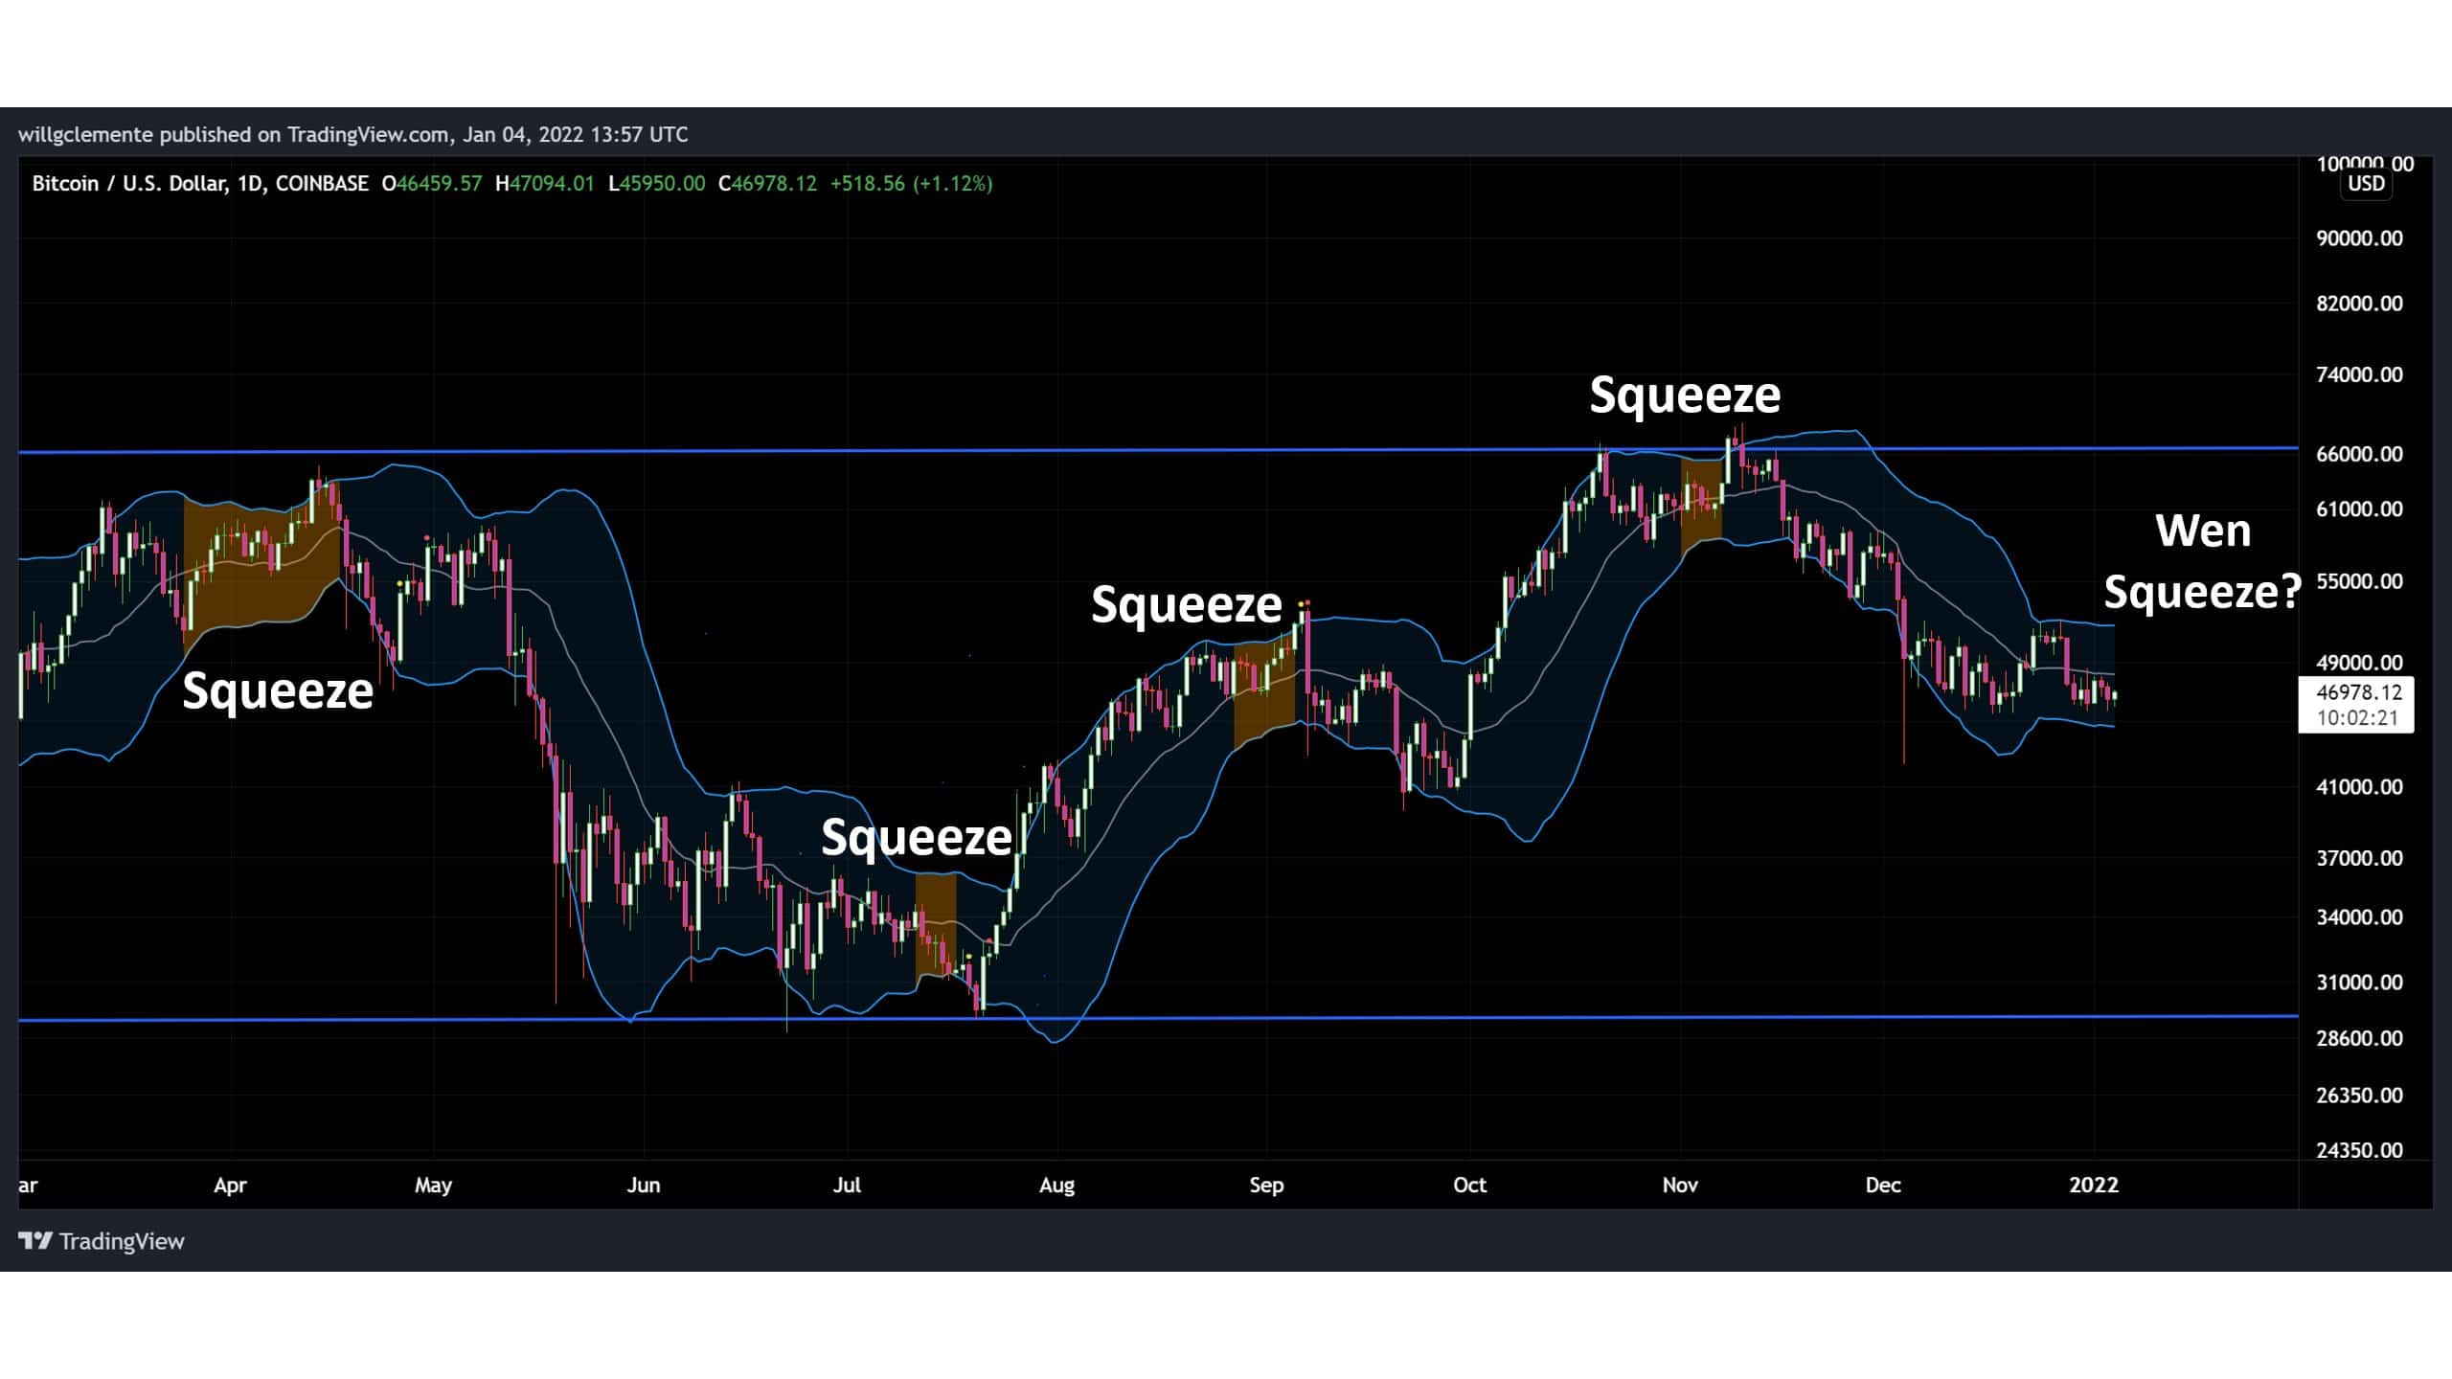Click the 2022 label on time axis
Image resolution: width=2452 pixels, height=1379 pixels.
pos(2094,1186)
